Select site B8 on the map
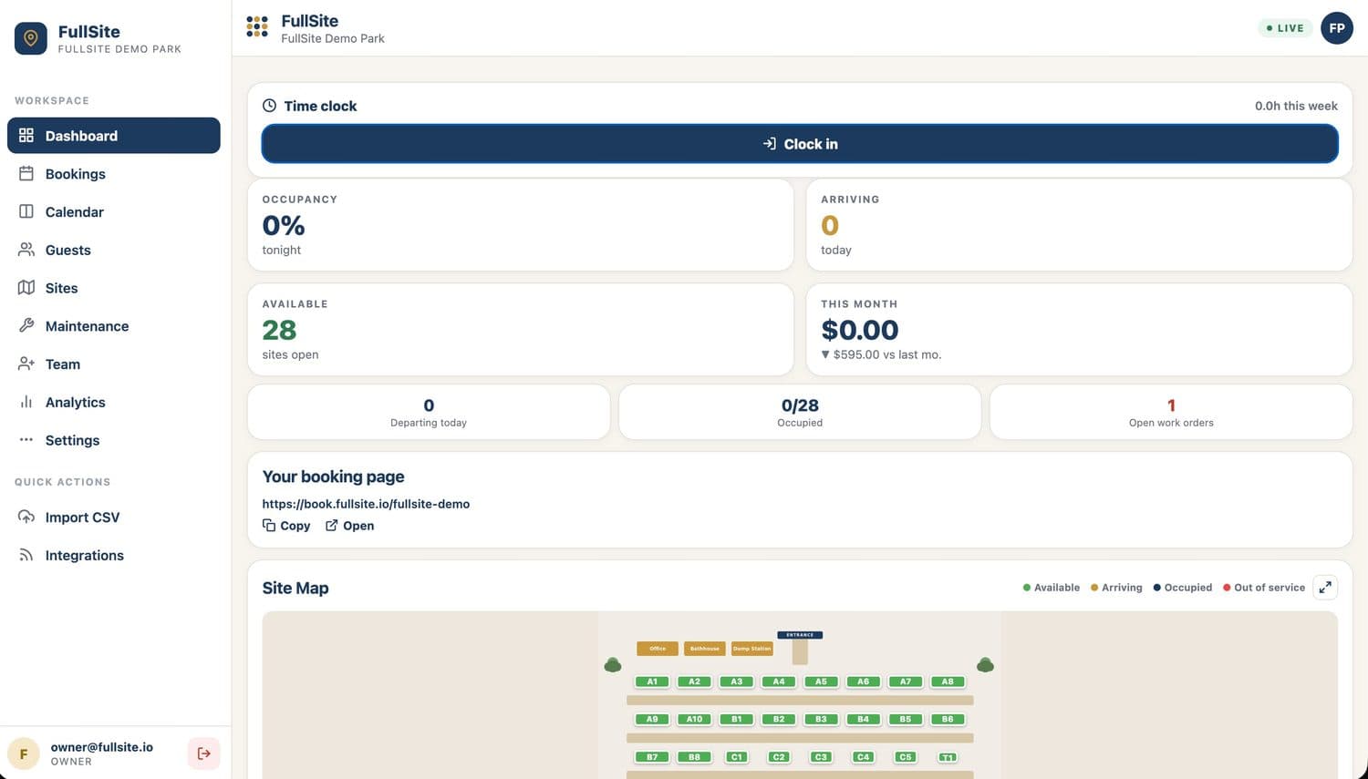Image resolution: width=1368 pixels, height=779 pixels. click(694, 757)
